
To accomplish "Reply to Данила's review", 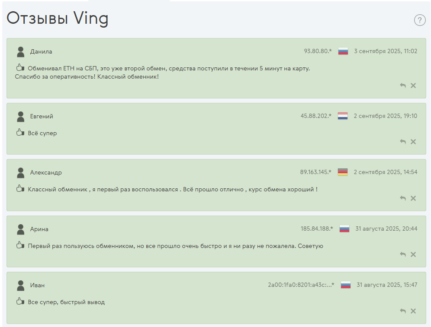I will coord(403,86).
